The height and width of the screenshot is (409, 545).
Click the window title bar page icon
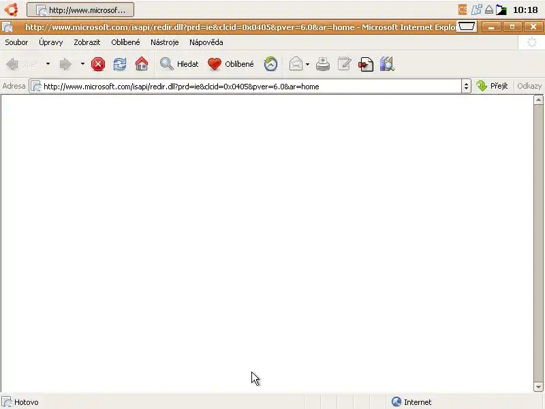click(x=7, y=27)
